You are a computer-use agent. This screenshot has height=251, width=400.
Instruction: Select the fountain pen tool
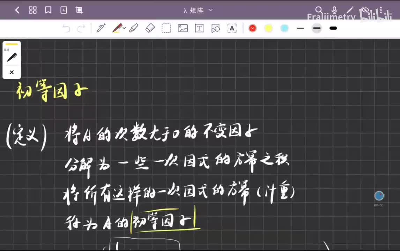point(101,28)
